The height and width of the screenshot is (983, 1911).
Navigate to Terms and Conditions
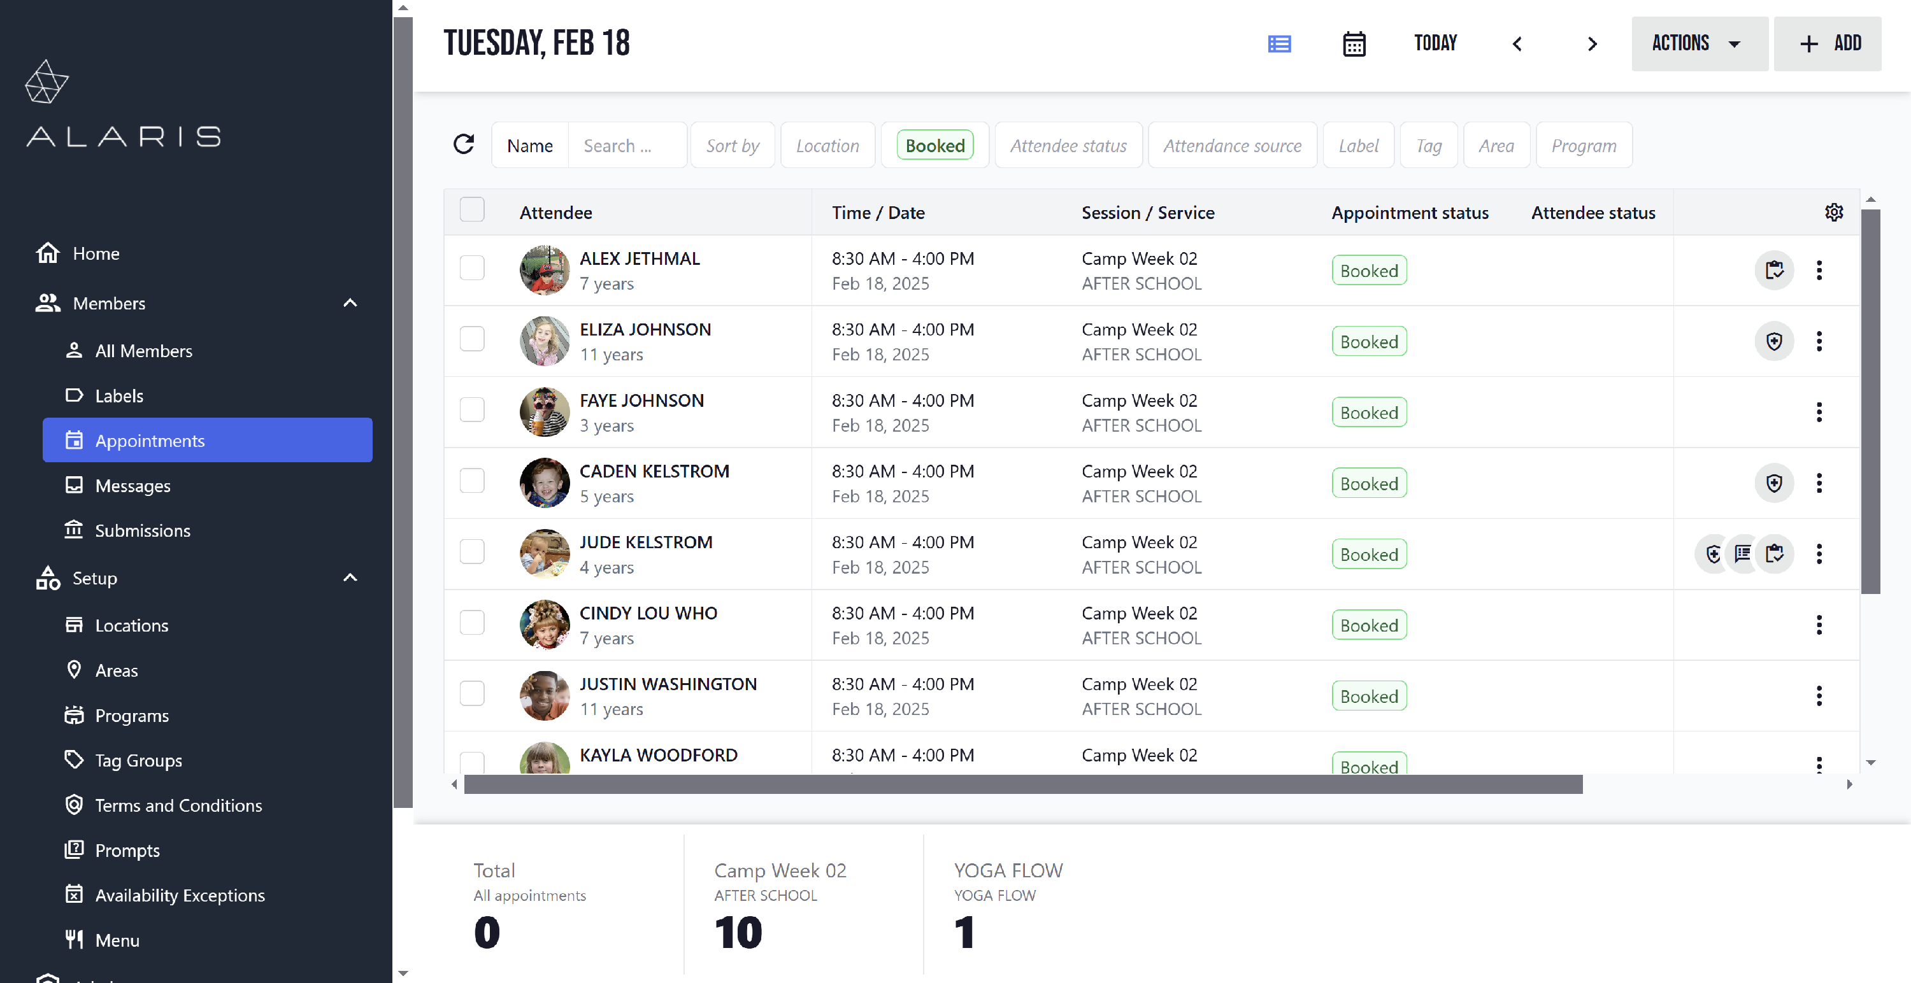pyautogui.click(x=178, y=805)
